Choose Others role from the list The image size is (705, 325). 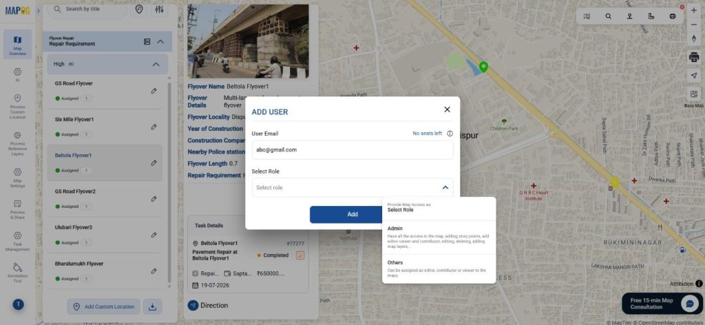pos(439,269)
